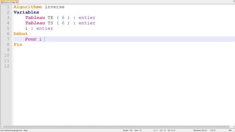Click 'Tableau' keyword on the TS line
The height and width of the screenshot is (132, 235).
point(35,23)
